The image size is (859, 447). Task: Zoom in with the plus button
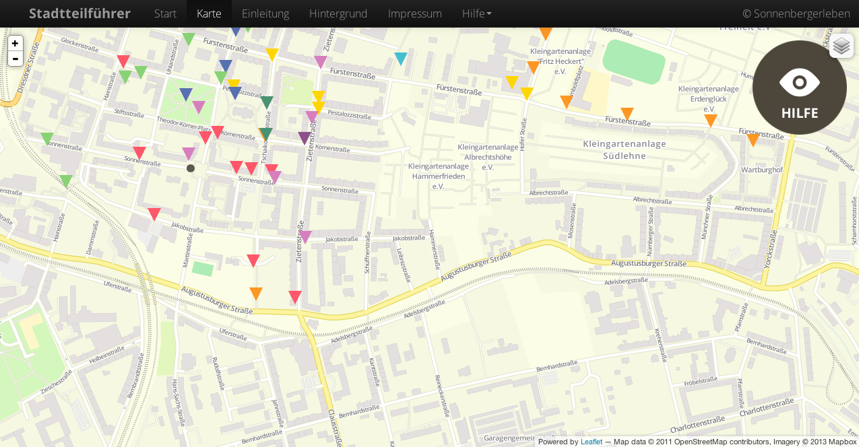click(15, 43)
